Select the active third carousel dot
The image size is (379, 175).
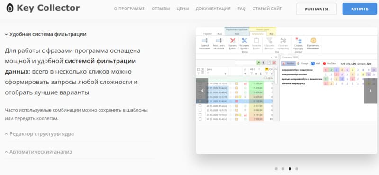click(290, 169)
